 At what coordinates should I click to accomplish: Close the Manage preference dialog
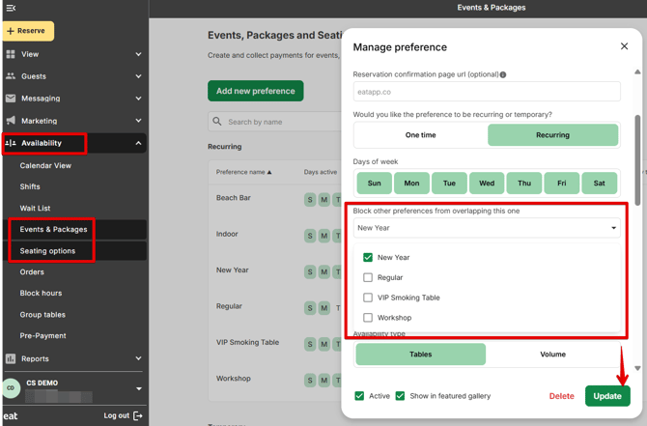(x=624, y=46)
